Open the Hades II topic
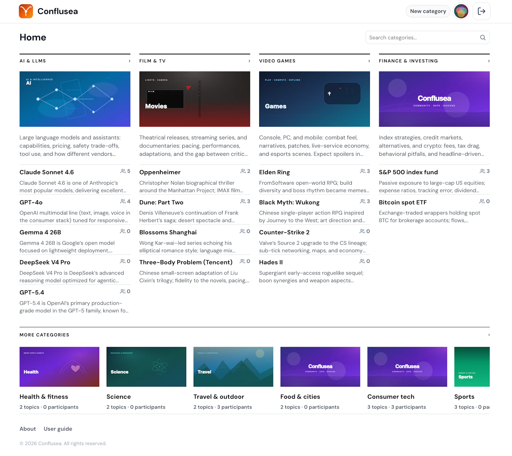 [x=271, y=262]
